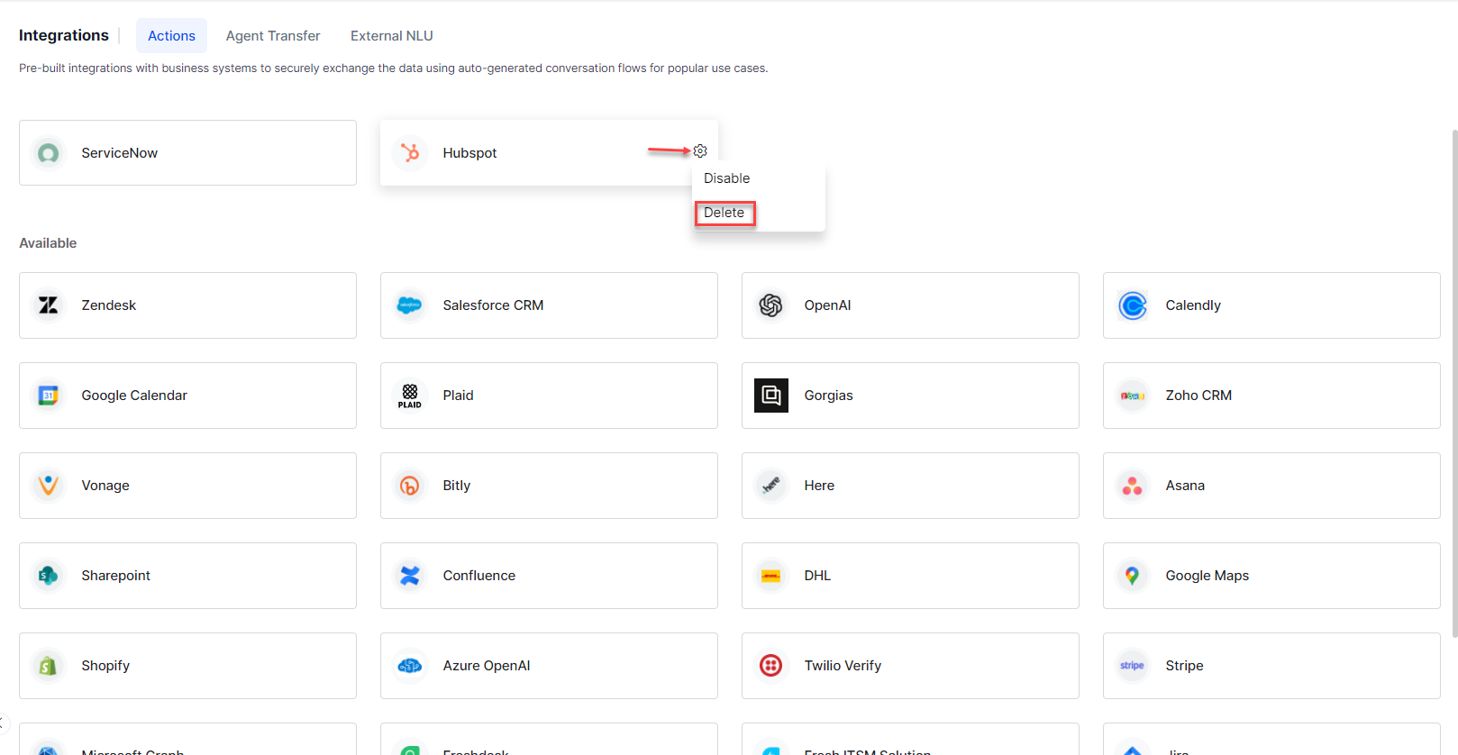Click the Plaid logo icon
Screen dimensions: 1458x755
[410, 396]
